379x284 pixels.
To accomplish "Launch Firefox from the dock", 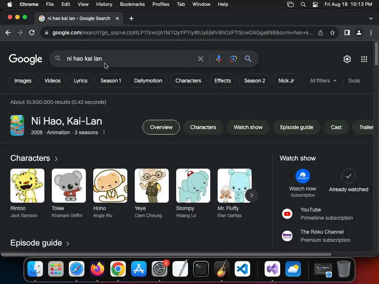I will tap(97, 269).
